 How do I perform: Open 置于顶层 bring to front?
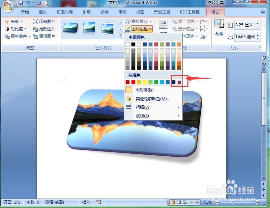185,21
